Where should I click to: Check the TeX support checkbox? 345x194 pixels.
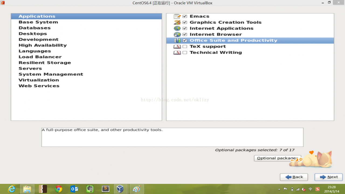pos(185,46)
